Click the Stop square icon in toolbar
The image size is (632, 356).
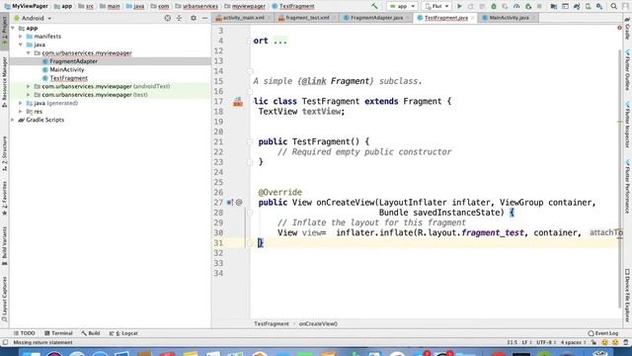(x=539, y=6)
